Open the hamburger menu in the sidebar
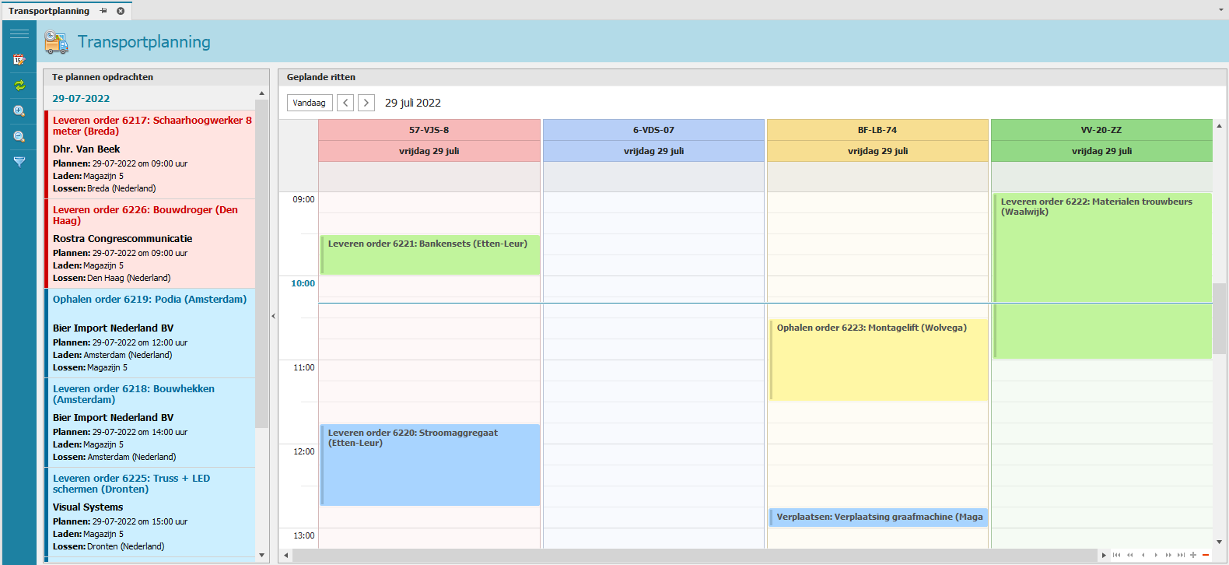Viewport: 1229px width, 565px height. (x=19, y=33)
